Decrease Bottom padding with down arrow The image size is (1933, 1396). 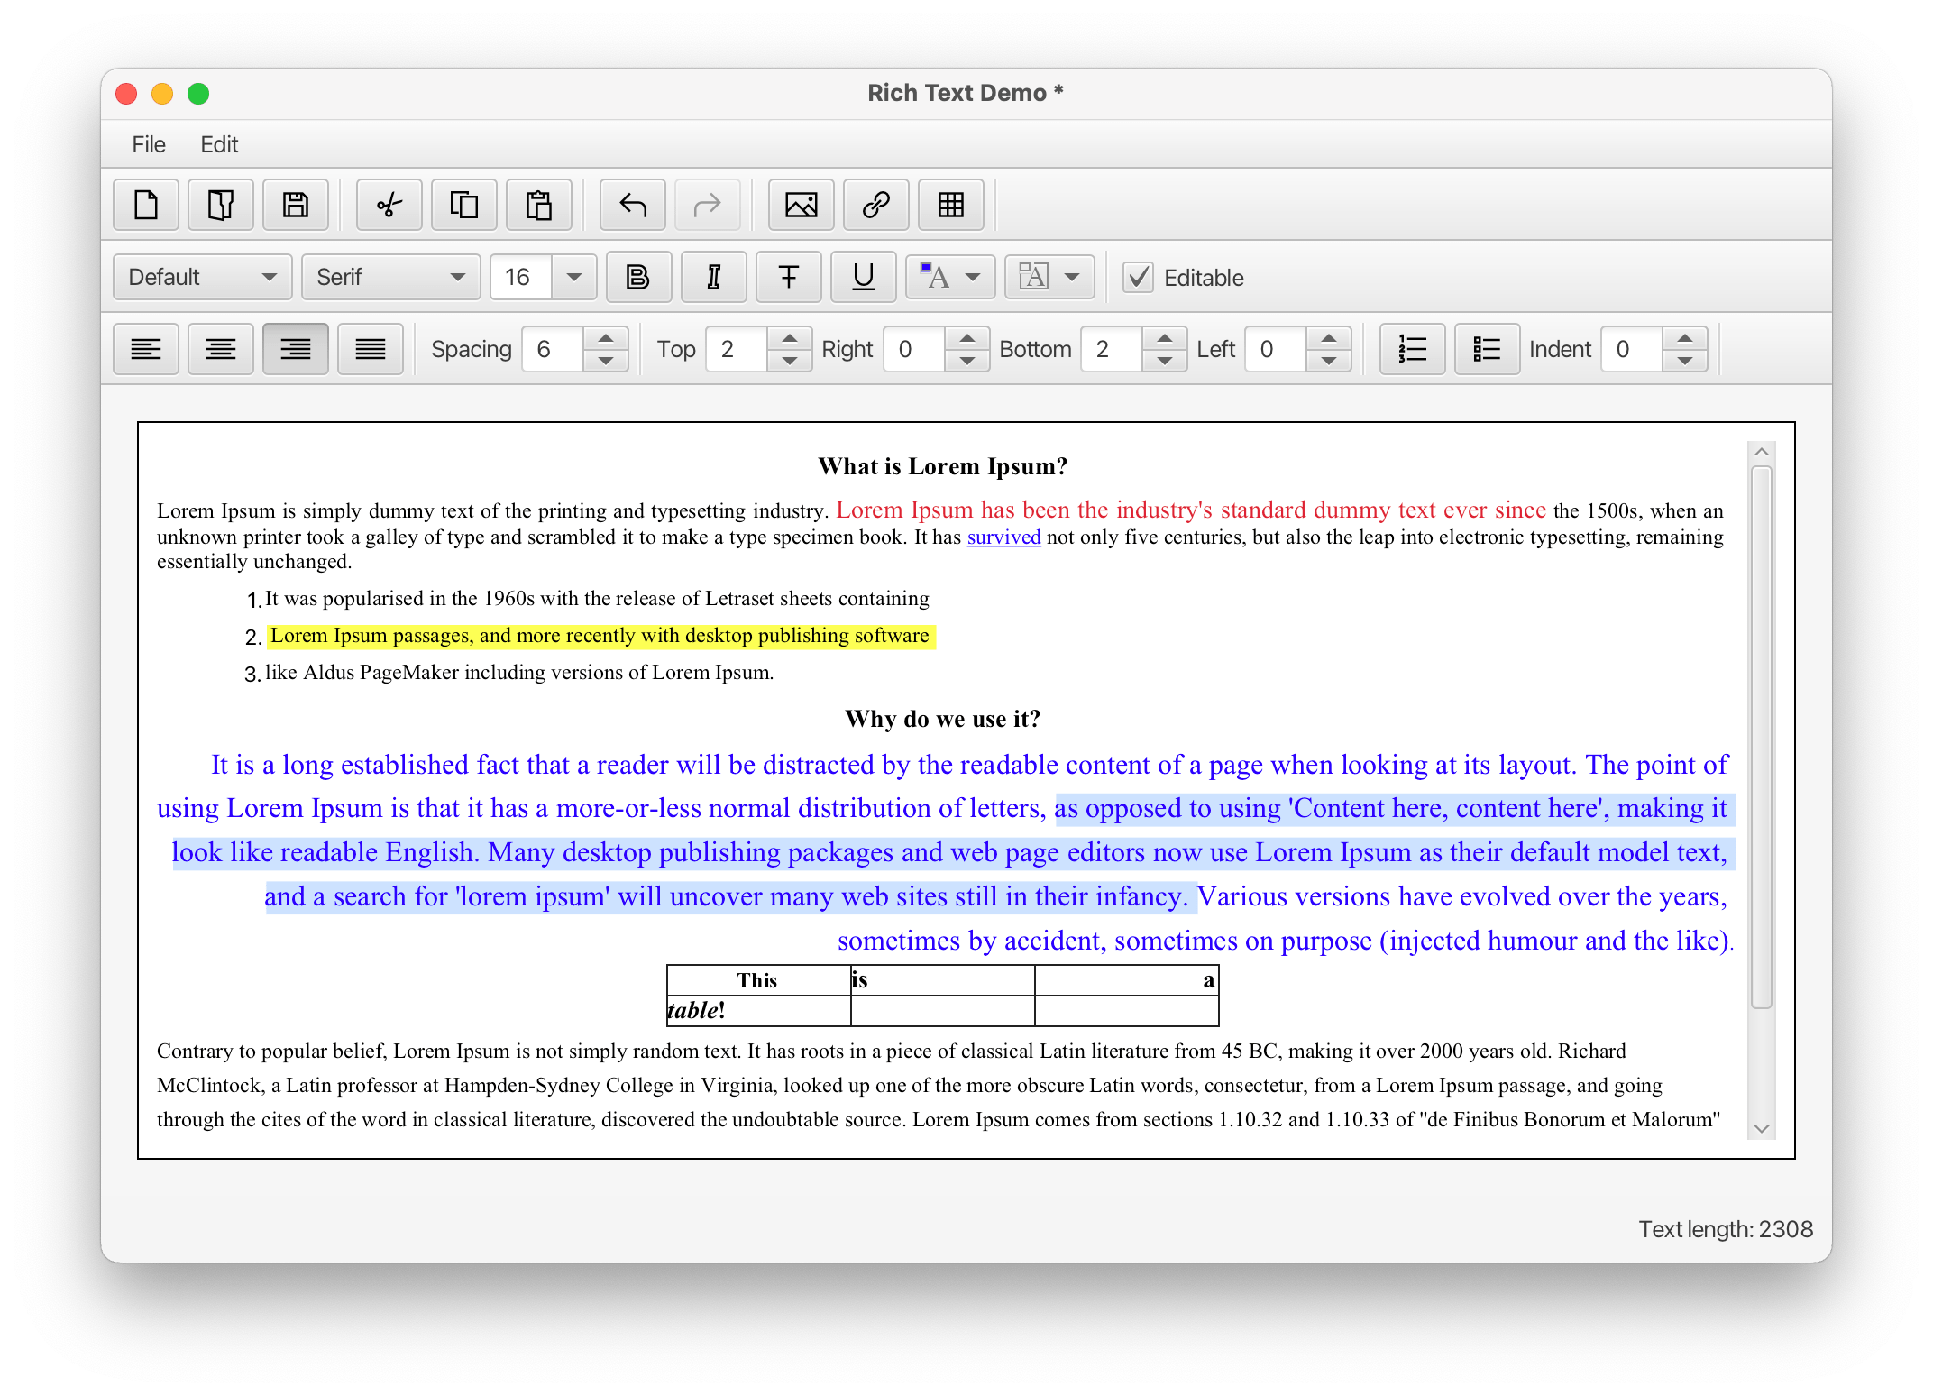click(x=1165, y=361)
